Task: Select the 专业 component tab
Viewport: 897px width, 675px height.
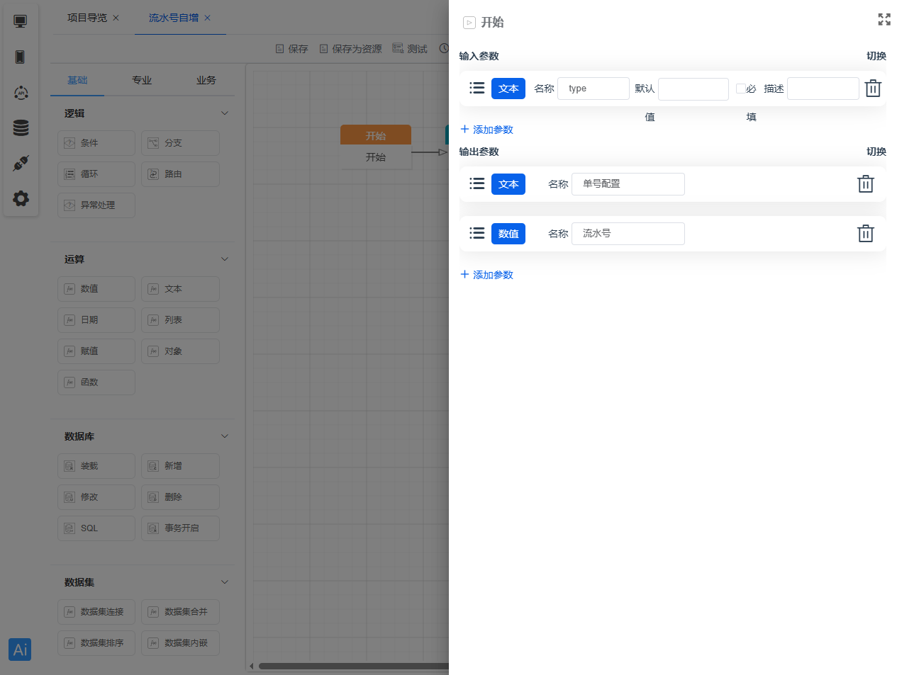Action: 142,80
